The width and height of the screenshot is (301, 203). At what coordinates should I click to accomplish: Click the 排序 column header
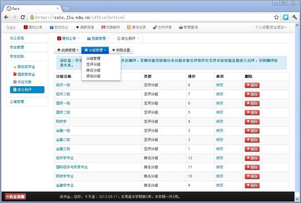coord(192,76)
